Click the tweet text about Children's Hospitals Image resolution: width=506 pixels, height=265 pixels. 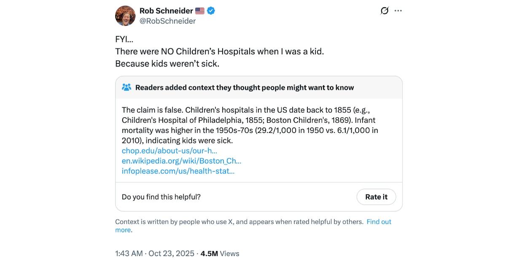coord(219,52)
